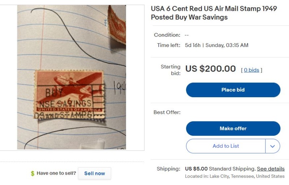Open shipping See details link

[x=271, y=169]
